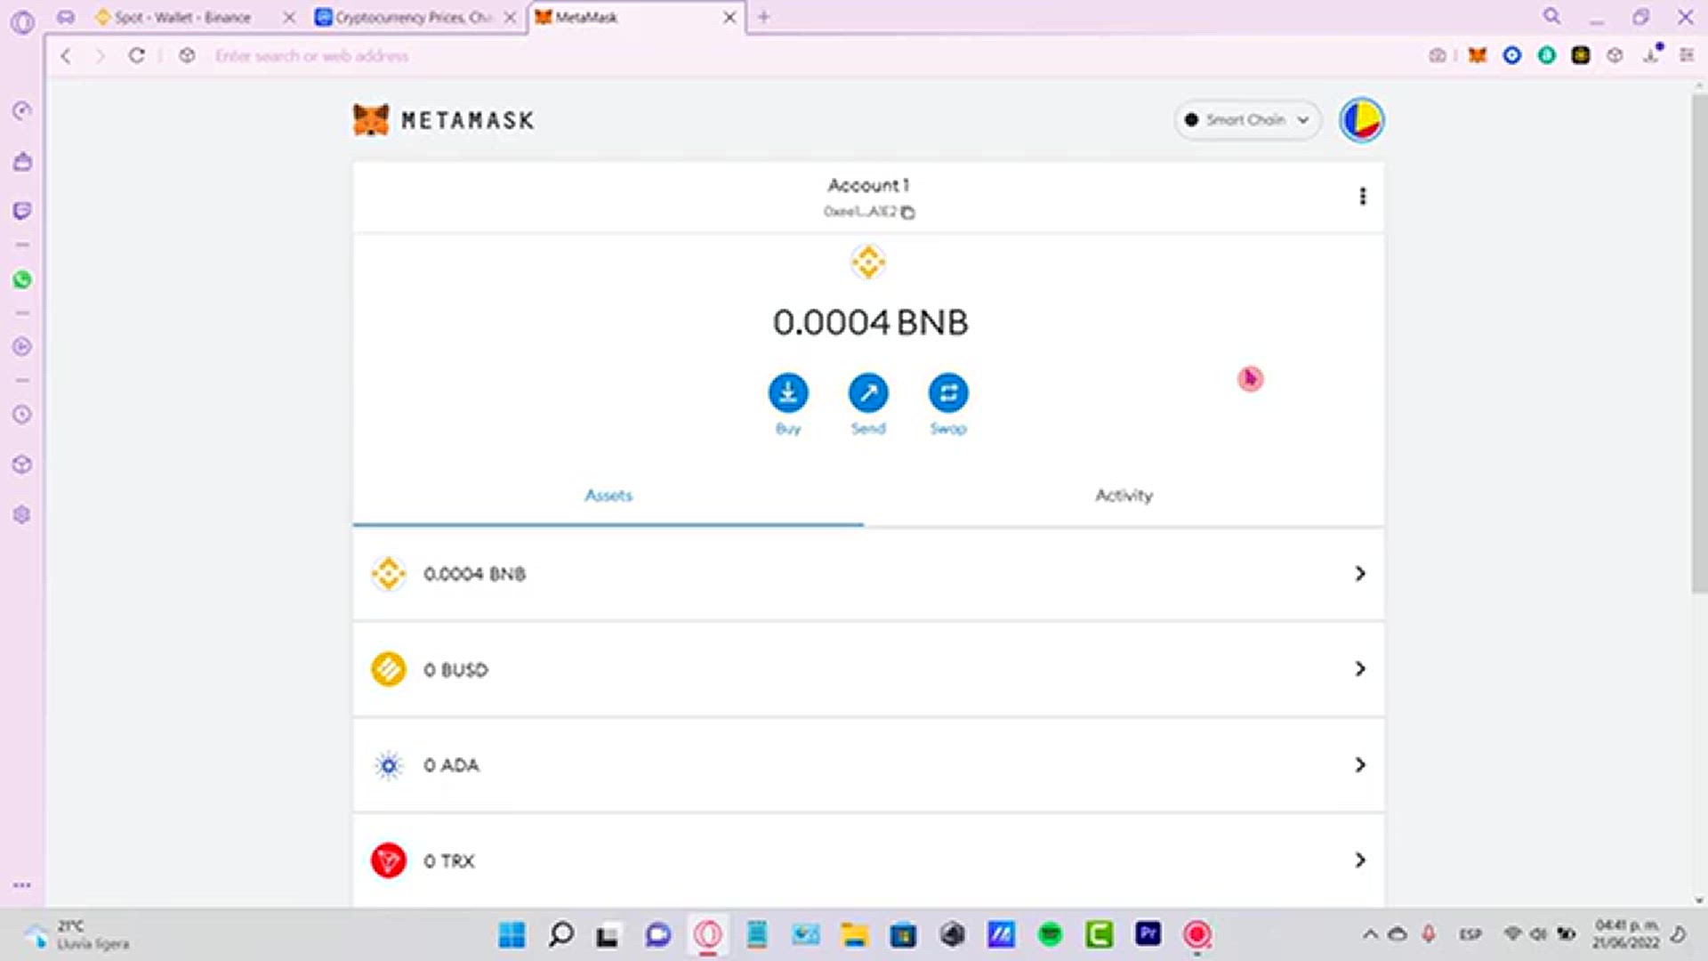The width and height of the screenshot is (1708, 961).
Task: Open the Easy Setup menu icon
Action: click(x=1687, y=55)
